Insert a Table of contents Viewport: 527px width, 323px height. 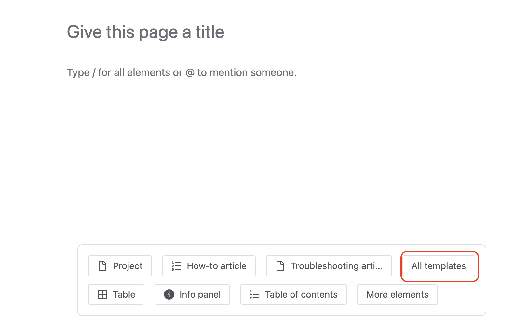[x=293, y=294]
